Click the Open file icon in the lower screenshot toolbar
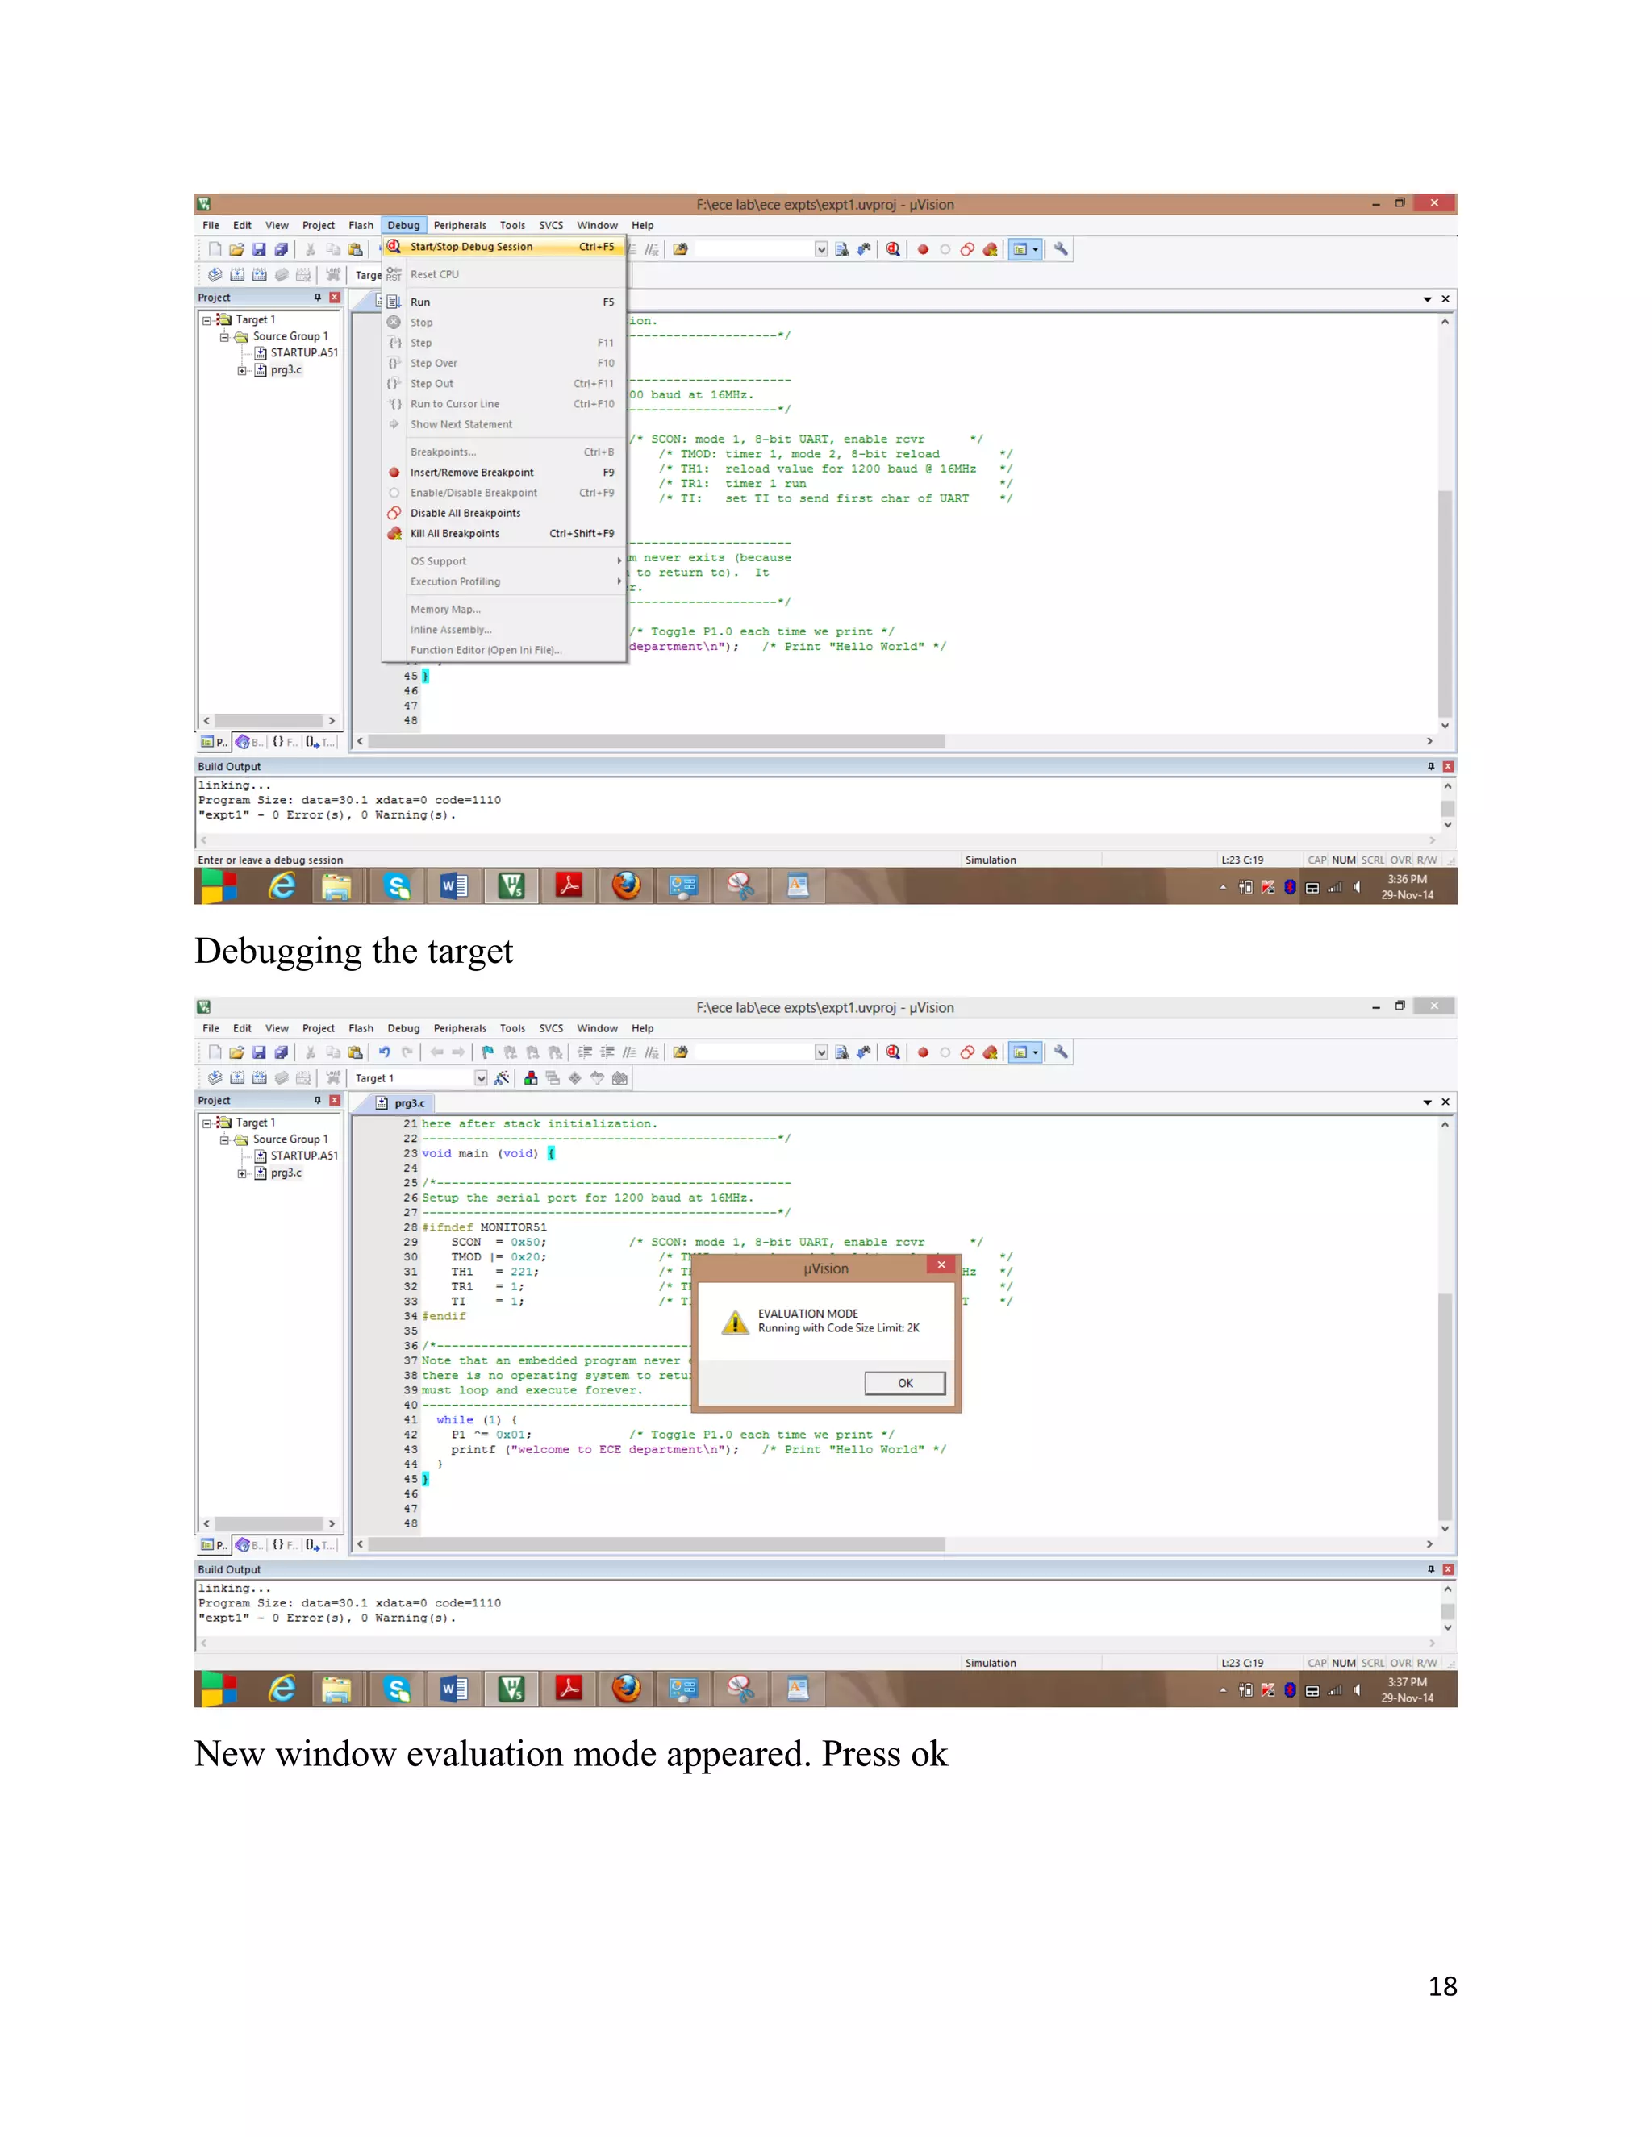The height and width of the screenshot is (2137, 1652). [x=237, y=1052]
